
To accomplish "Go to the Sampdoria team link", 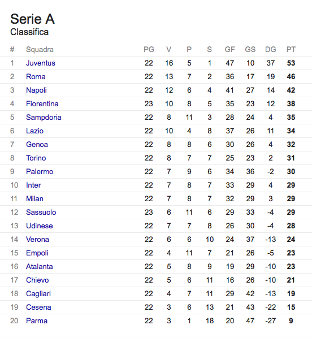I will pyautogui.click(x=44, y=117).
